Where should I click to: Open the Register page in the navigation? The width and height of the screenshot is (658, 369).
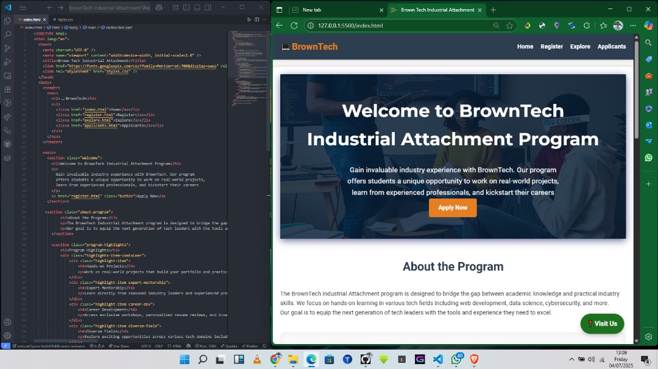click(x=551, y=46)
